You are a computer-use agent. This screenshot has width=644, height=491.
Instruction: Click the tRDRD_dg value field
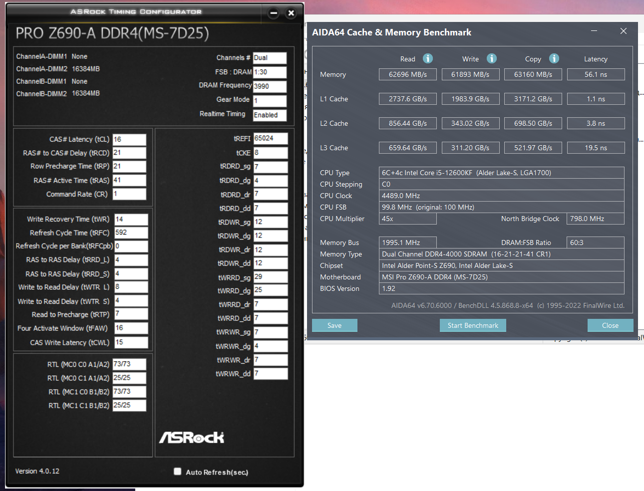[271, 181]
